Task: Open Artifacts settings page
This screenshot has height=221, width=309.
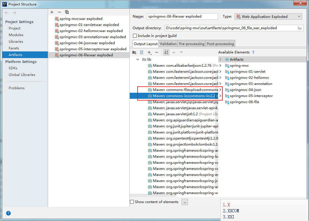Action: click(x=25, y=55)
